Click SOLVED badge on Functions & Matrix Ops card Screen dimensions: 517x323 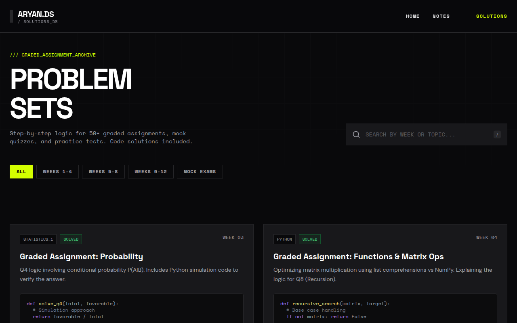tap(310, 239)
